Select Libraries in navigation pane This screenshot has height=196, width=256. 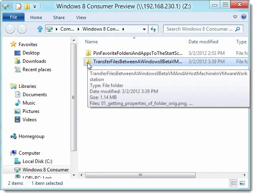coord(27,86)
